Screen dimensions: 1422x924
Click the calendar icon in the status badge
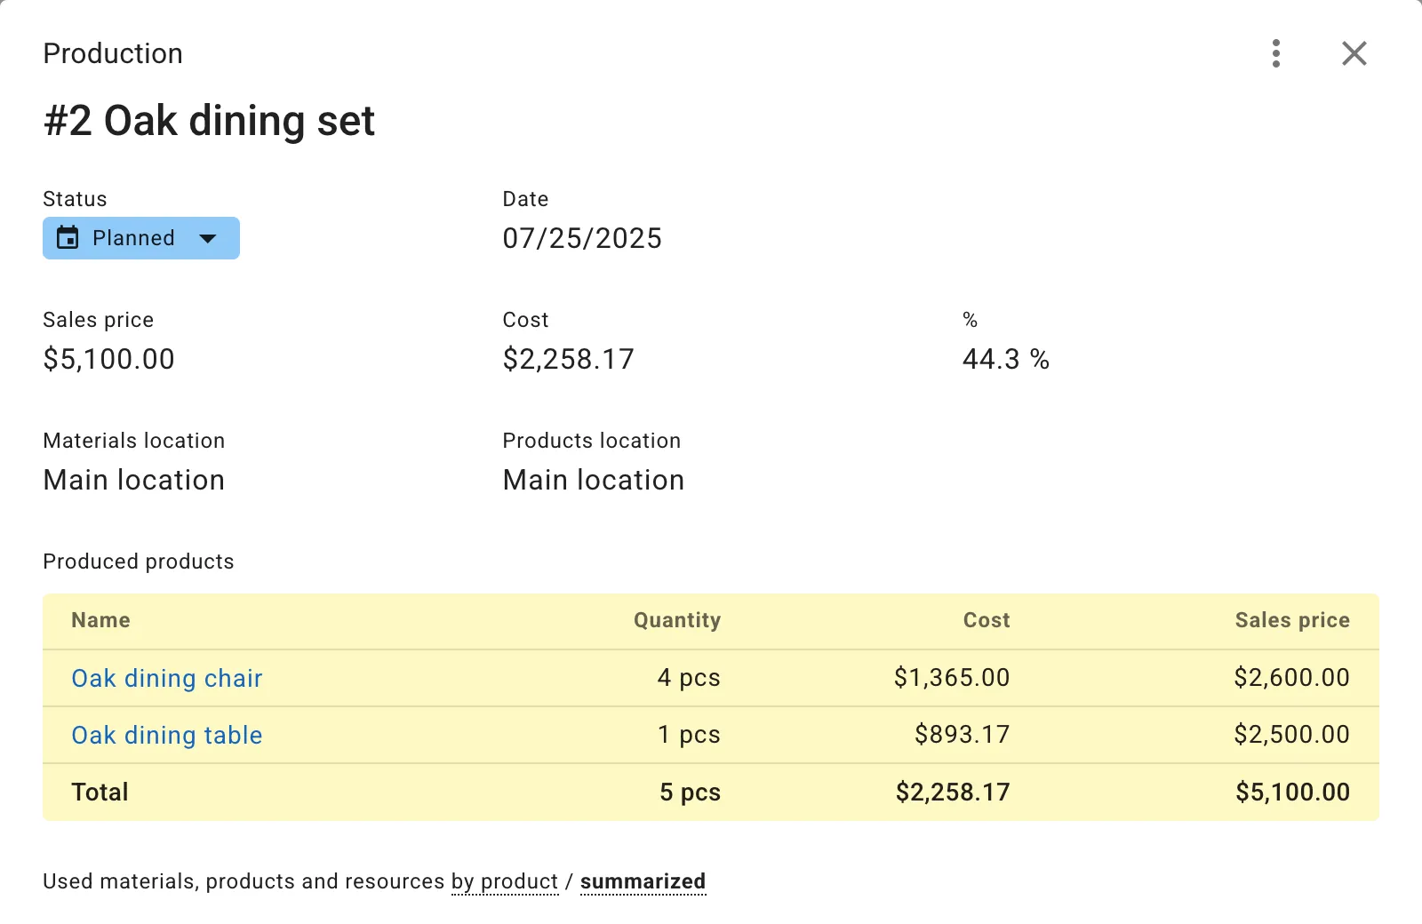tap(69, 237)
